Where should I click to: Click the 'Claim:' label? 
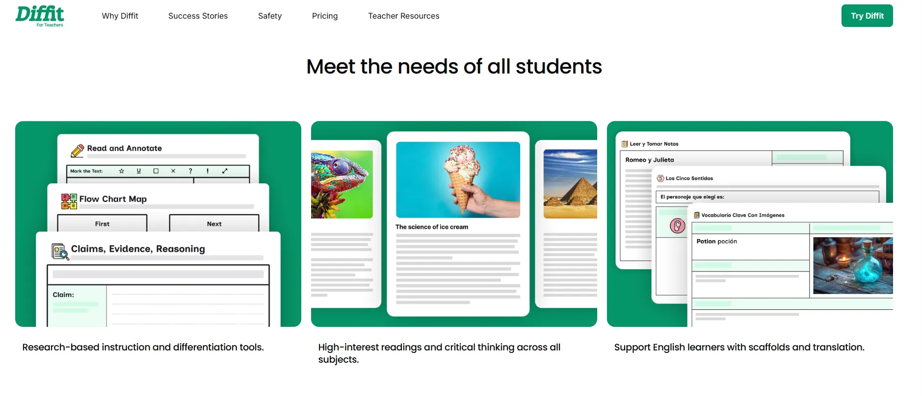(63, 295)
